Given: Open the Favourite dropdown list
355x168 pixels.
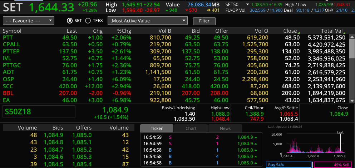Looking at the screenshot, I should 29,21.
